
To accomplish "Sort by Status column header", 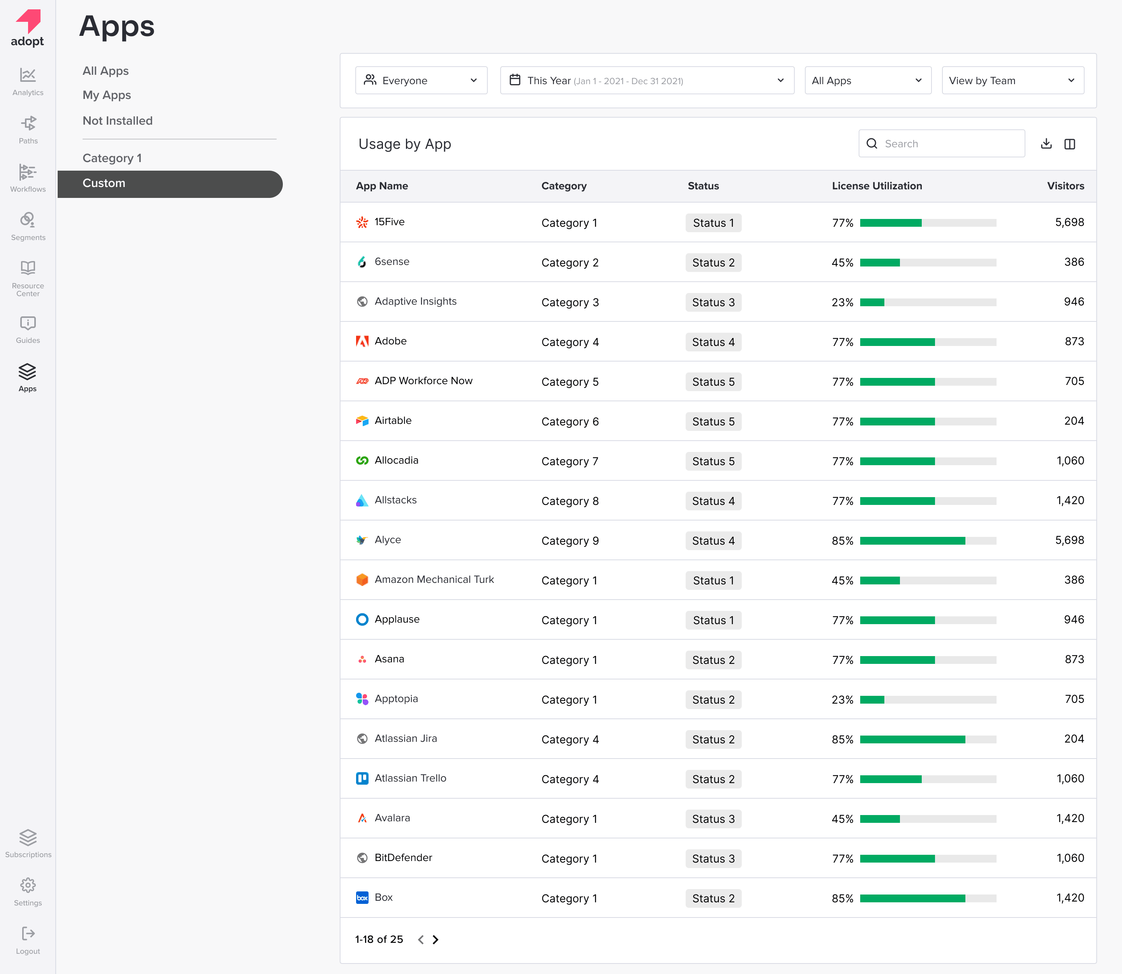I will point(703,186).
